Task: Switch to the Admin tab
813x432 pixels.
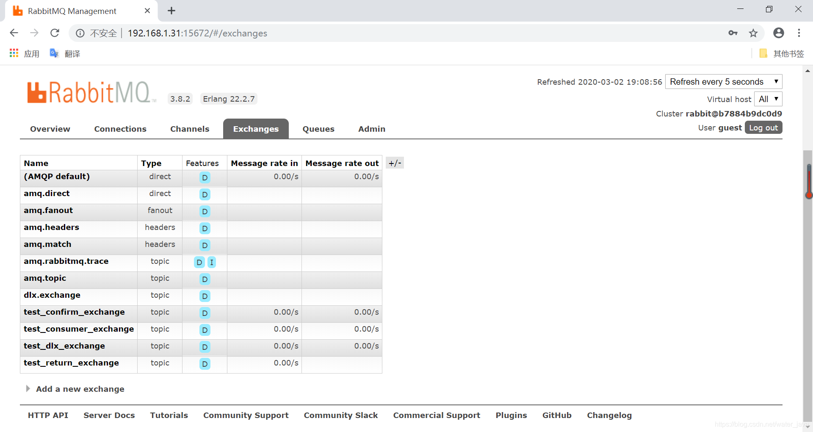Action: pos(372,129)
